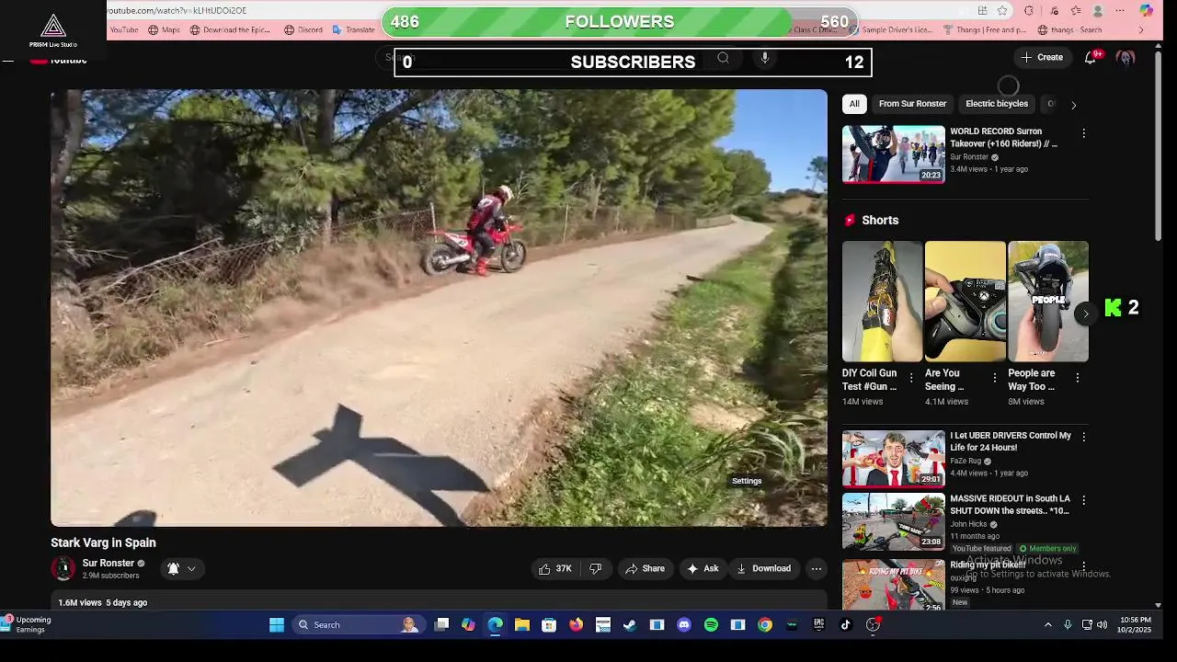1177x662 pixels.
Task: Open Spotify from the taskbar
Action: (x=711, y=624)
